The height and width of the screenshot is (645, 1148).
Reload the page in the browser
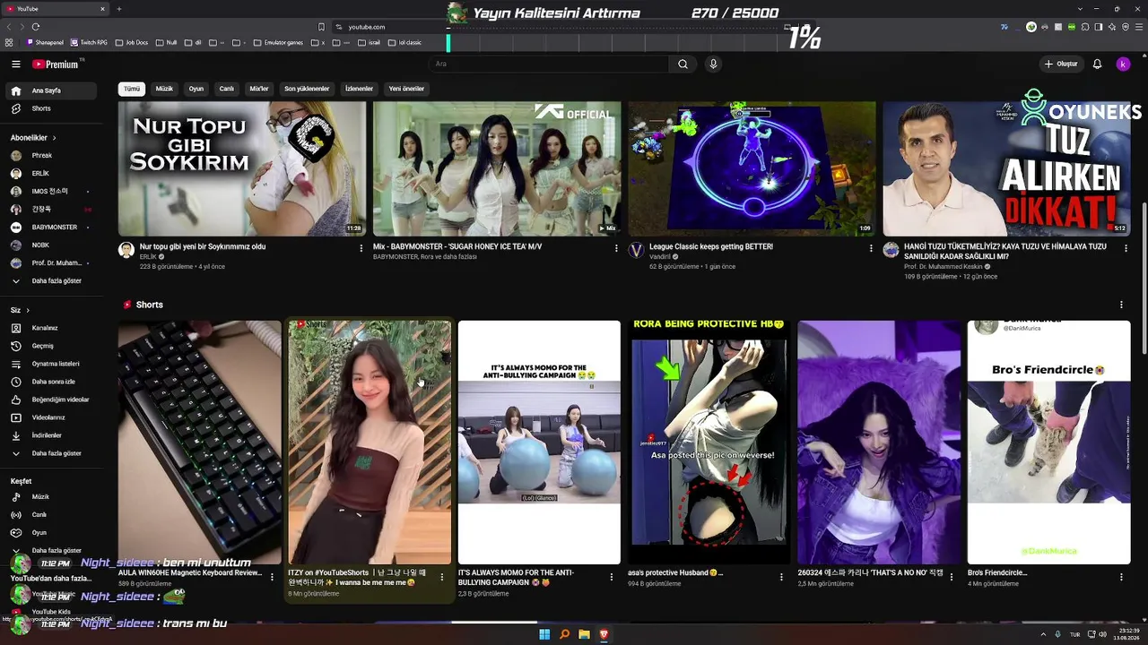(36, 27)
